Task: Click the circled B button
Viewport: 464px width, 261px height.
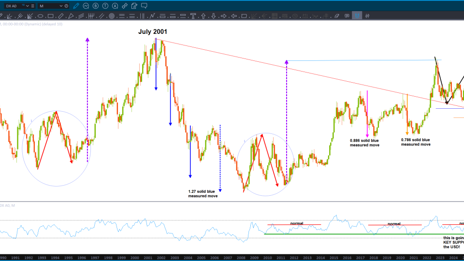Action: coord(96,6)
